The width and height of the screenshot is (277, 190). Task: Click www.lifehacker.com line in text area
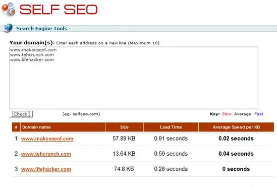(x=32, y=60)
